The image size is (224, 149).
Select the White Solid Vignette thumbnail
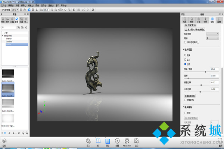tap(8, 119)
